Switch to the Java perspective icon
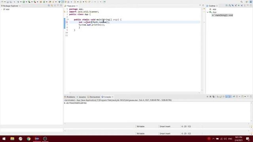This screenshot has width=253, height=142. (x=251, y=2)
